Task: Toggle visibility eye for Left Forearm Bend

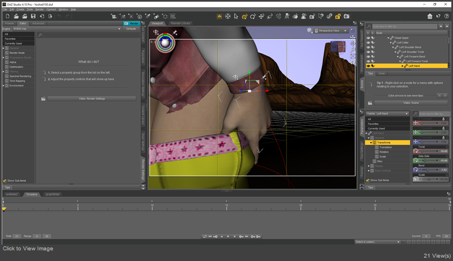Action: (x=368, y=57)
